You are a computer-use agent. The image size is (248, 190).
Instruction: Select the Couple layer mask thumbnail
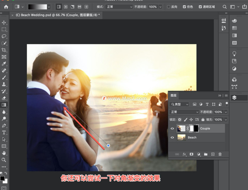point(194,129)
